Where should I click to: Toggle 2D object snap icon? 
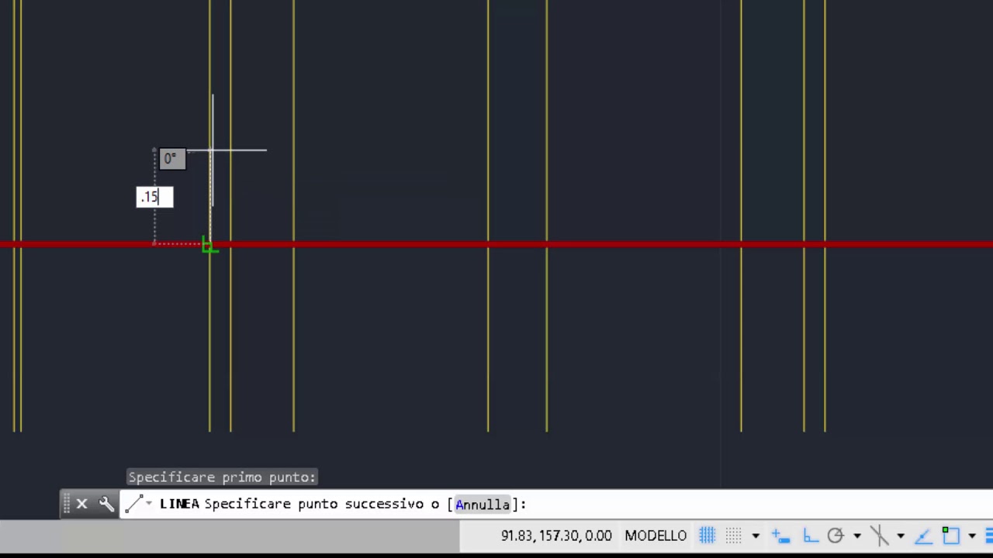[950, 536]
